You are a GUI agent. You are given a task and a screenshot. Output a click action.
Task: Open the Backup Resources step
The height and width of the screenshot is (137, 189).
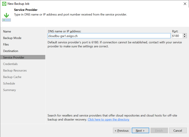point(15,70)
